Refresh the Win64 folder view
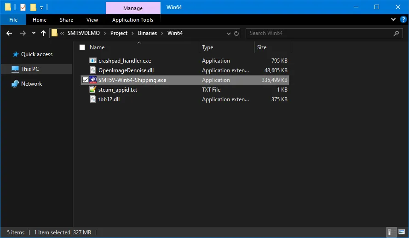The height and width of the screenshot is (238, 409). click(236, 34)
